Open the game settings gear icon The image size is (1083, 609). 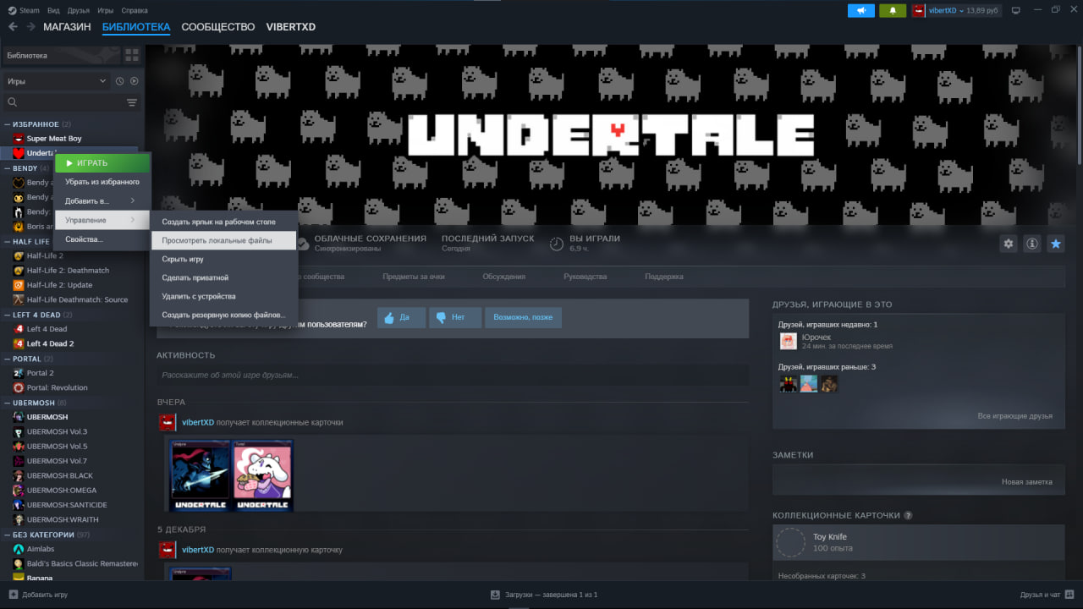coord(1009,244)
